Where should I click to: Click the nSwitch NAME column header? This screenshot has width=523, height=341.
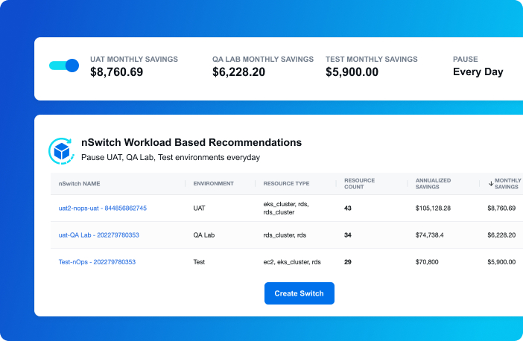(x=79, y=184)
